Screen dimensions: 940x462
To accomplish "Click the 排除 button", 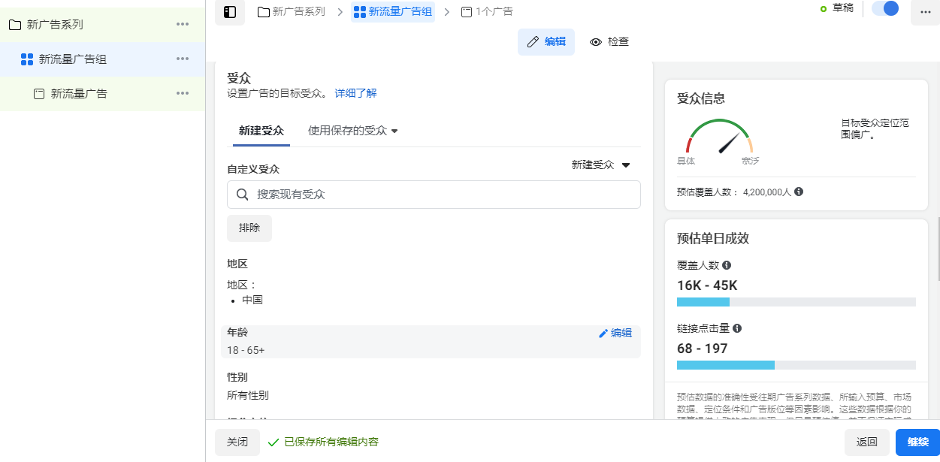I will click(x=249, y=228).
